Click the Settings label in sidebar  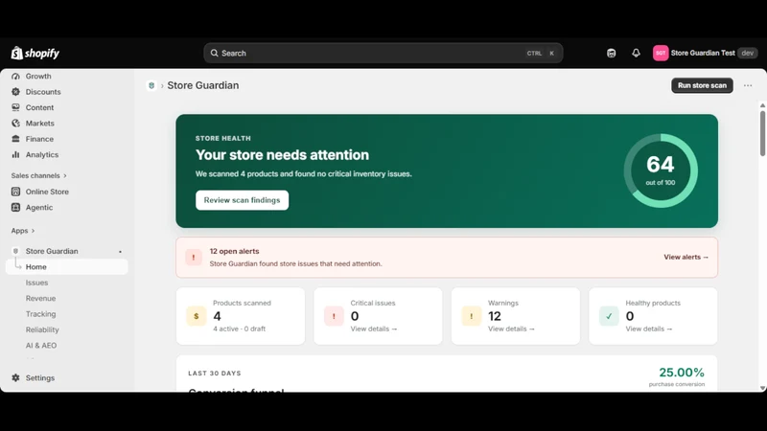click(x=40, y=377)
